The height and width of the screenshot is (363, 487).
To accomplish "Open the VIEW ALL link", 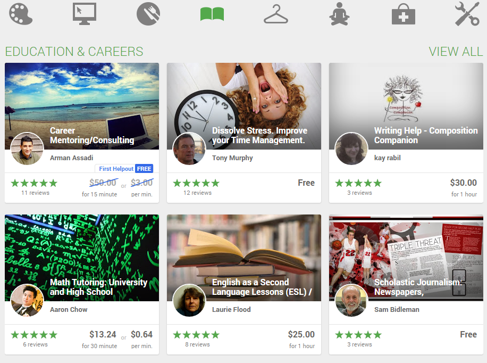I will point(456,52).
